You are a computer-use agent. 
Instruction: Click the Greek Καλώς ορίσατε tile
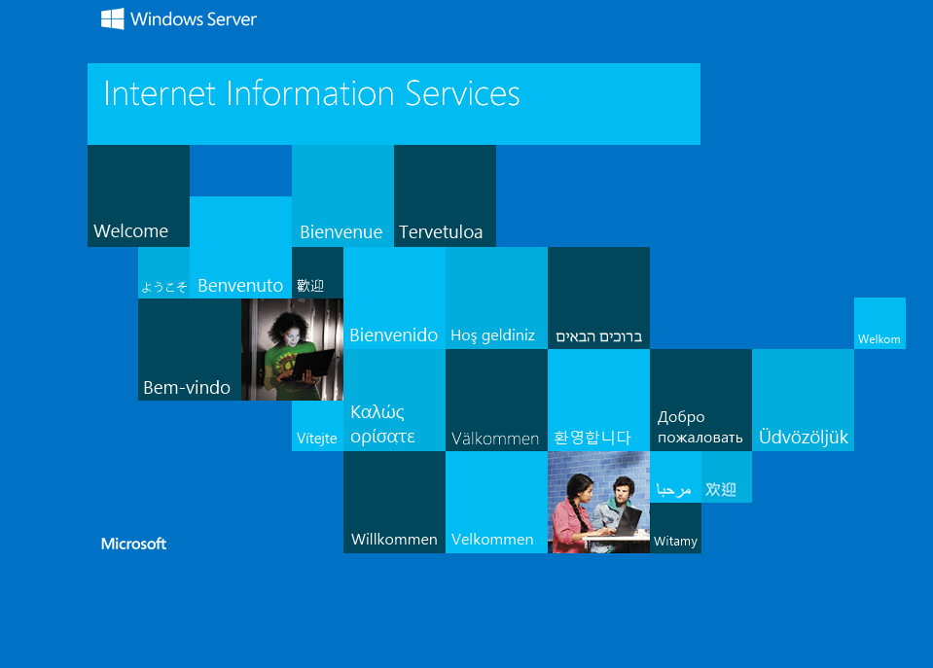[x=394, y=401]
